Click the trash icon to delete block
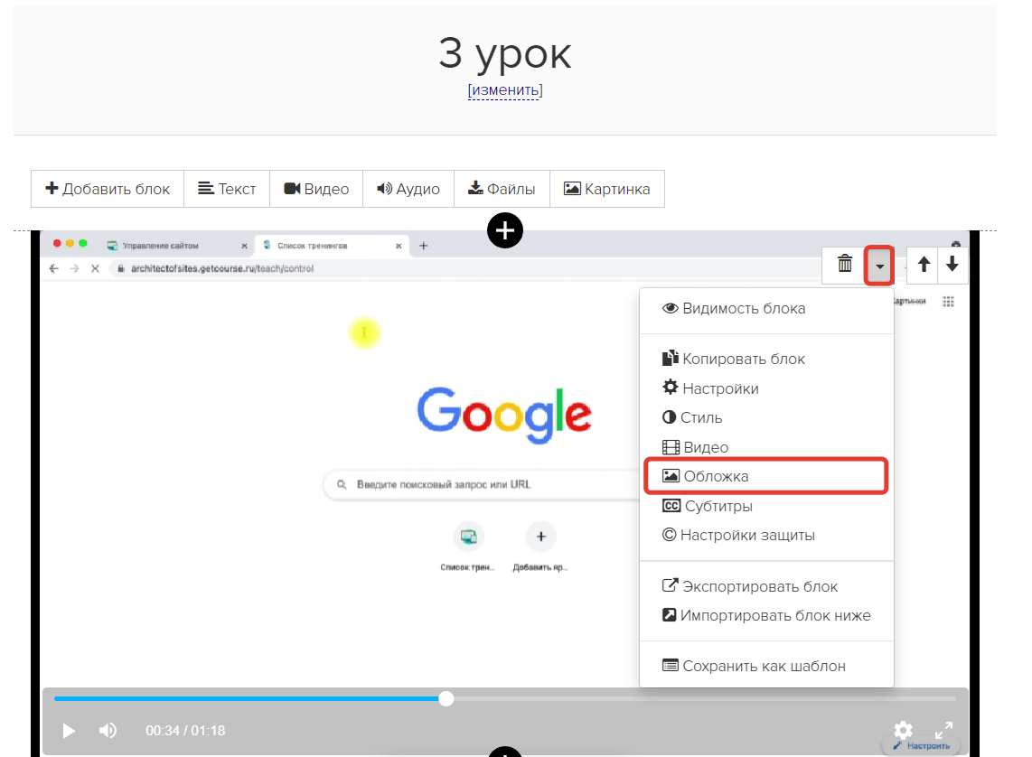1032x757 pixels. click(x=844, y=265)
